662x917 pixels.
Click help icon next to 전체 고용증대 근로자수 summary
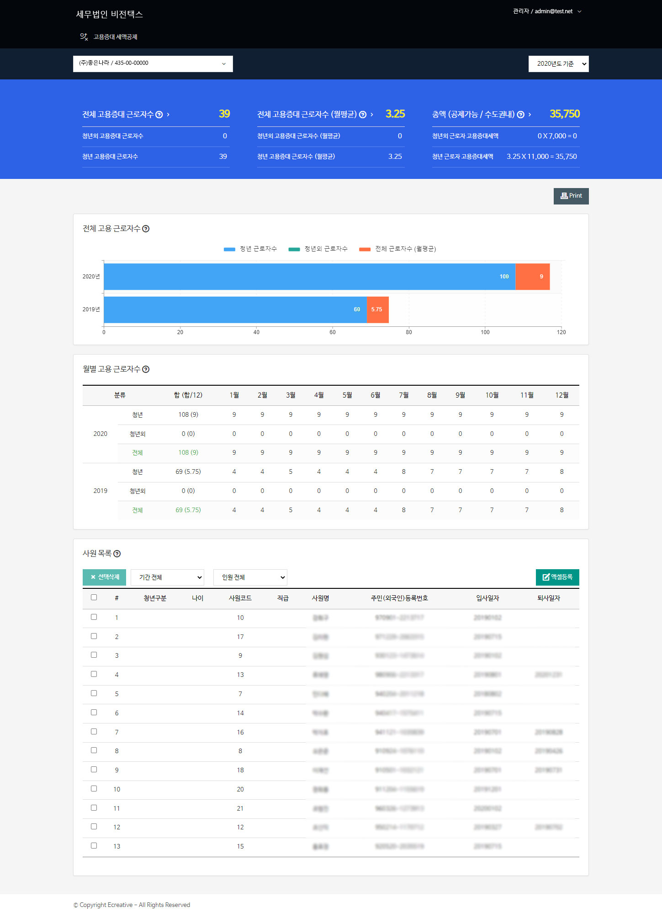pos(159,115)
